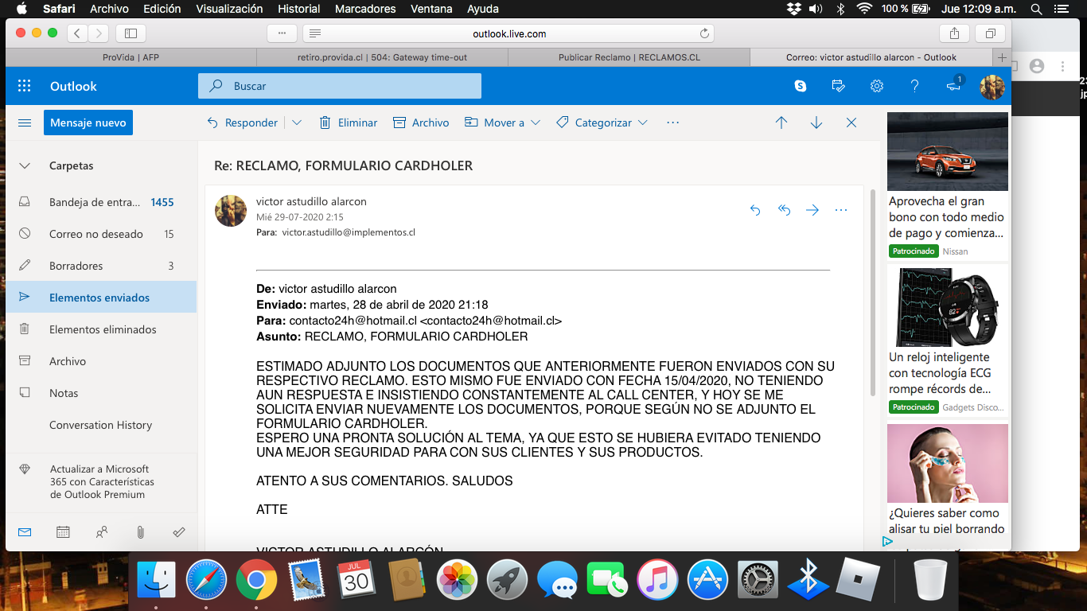Switch to People view at bottom left
Viewport: 1087px width, 611px height.
102,532
